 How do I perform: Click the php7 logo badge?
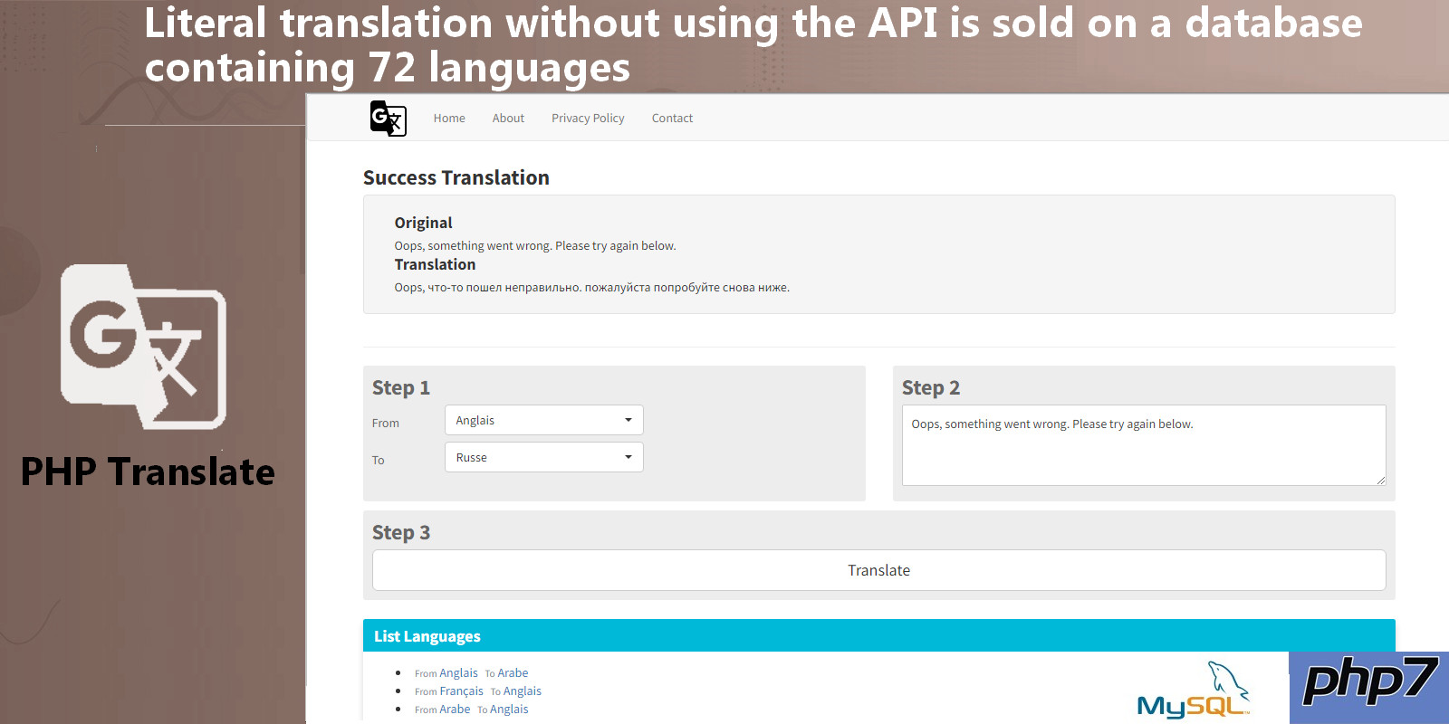tap(1368, 685)
